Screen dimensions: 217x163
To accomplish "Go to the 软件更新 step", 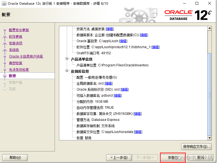I will (16, 37).
